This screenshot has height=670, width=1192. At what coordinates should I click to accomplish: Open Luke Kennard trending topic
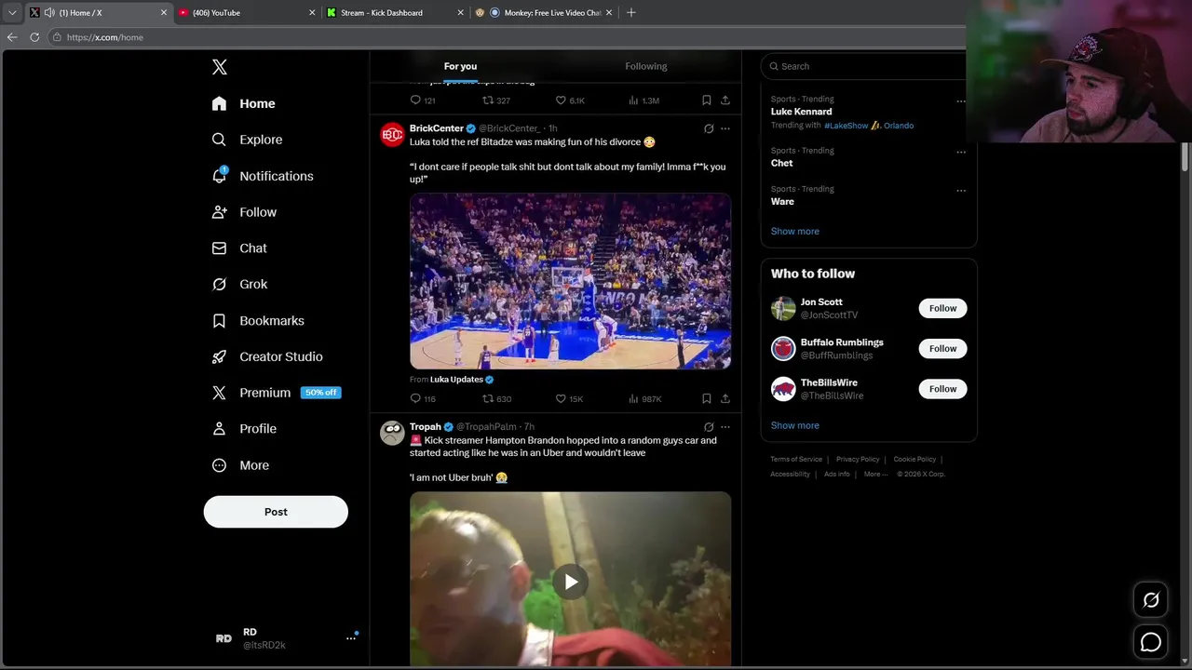tap(801, 112)
